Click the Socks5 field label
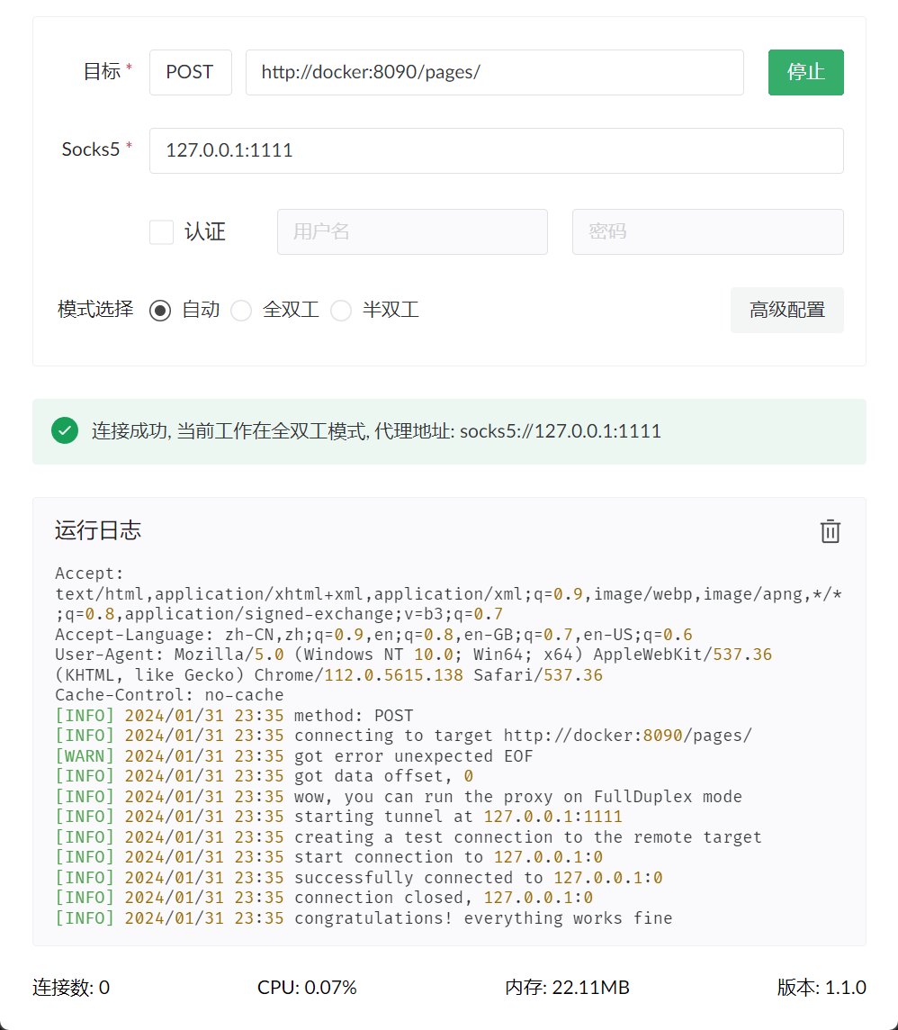 [x=91, y=149]
